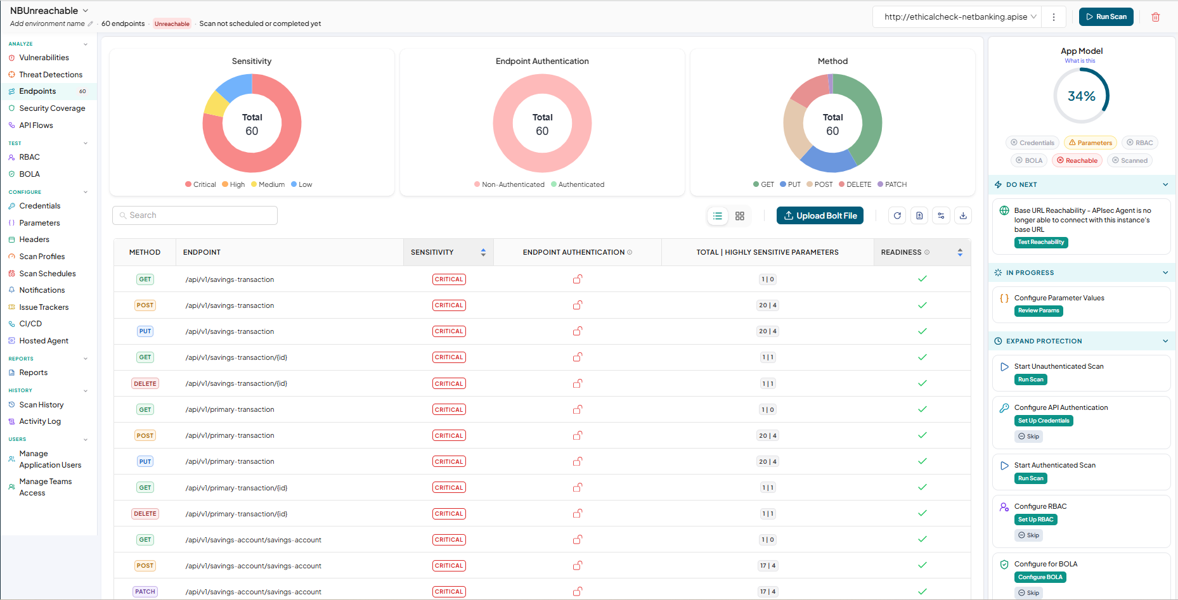Go to Security Coverage page
The width and height of the screenshot is (1178, 600).
[x=52, y=108]
